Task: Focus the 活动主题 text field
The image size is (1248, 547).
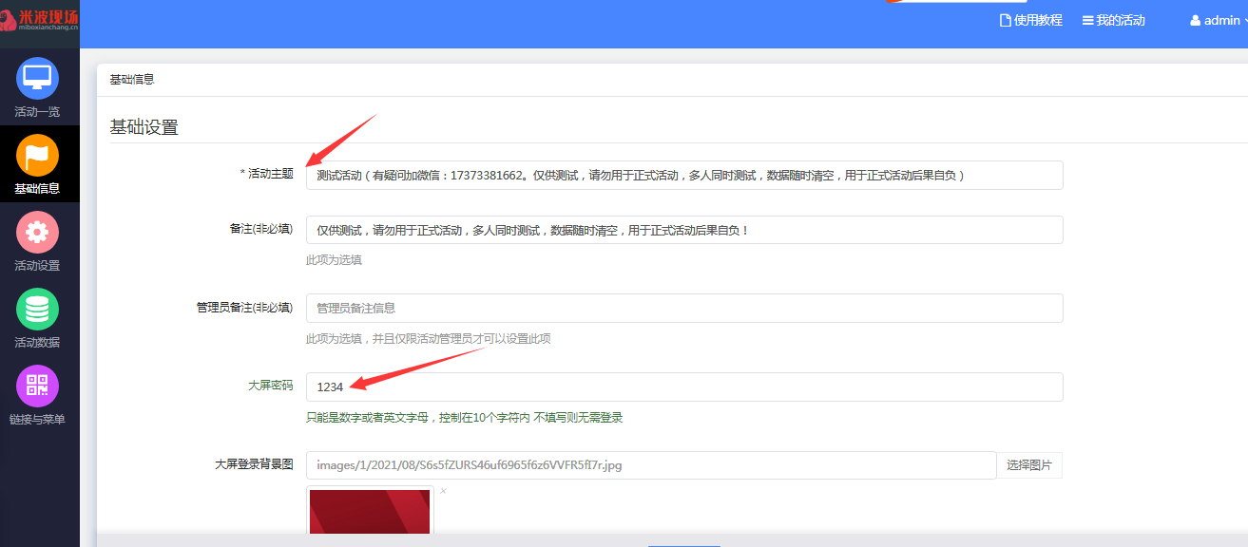Action: 683,176
